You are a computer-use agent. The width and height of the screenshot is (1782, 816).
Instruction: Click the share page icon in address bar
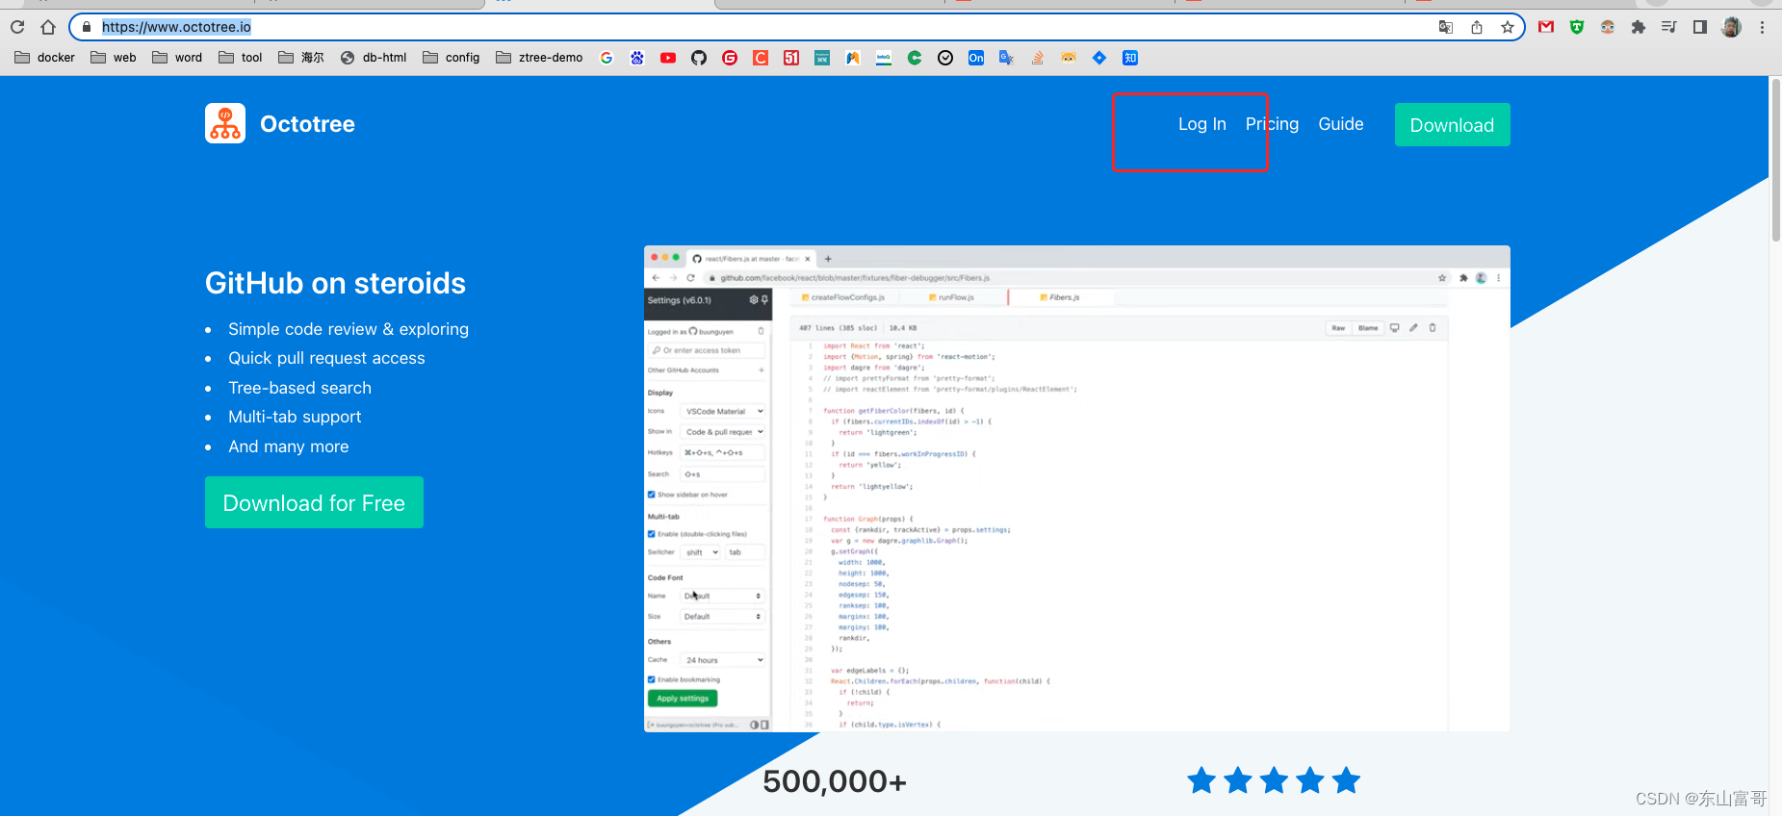tap(1477, 27)
